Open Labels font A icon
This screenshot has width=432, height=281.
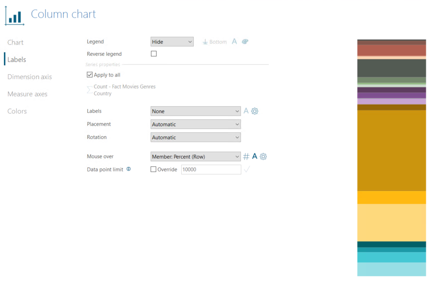(246, 111)
